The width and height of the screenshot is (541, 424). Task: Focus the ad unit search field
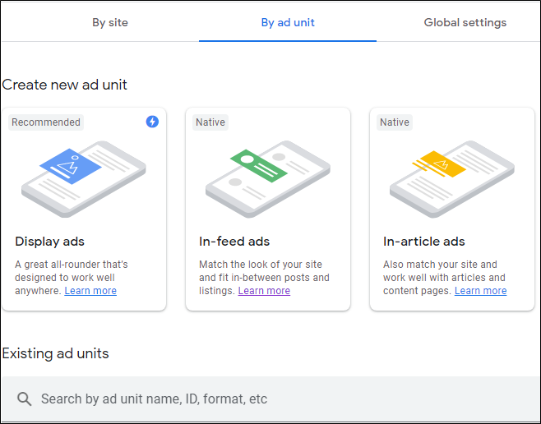[x=270, y=399]
